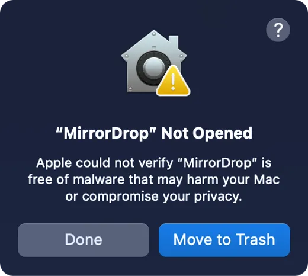The width and height of the screenshot is (308, 276).
Task: Click the exclamation mark inside warning triangle
Action: tap(173, 82)
